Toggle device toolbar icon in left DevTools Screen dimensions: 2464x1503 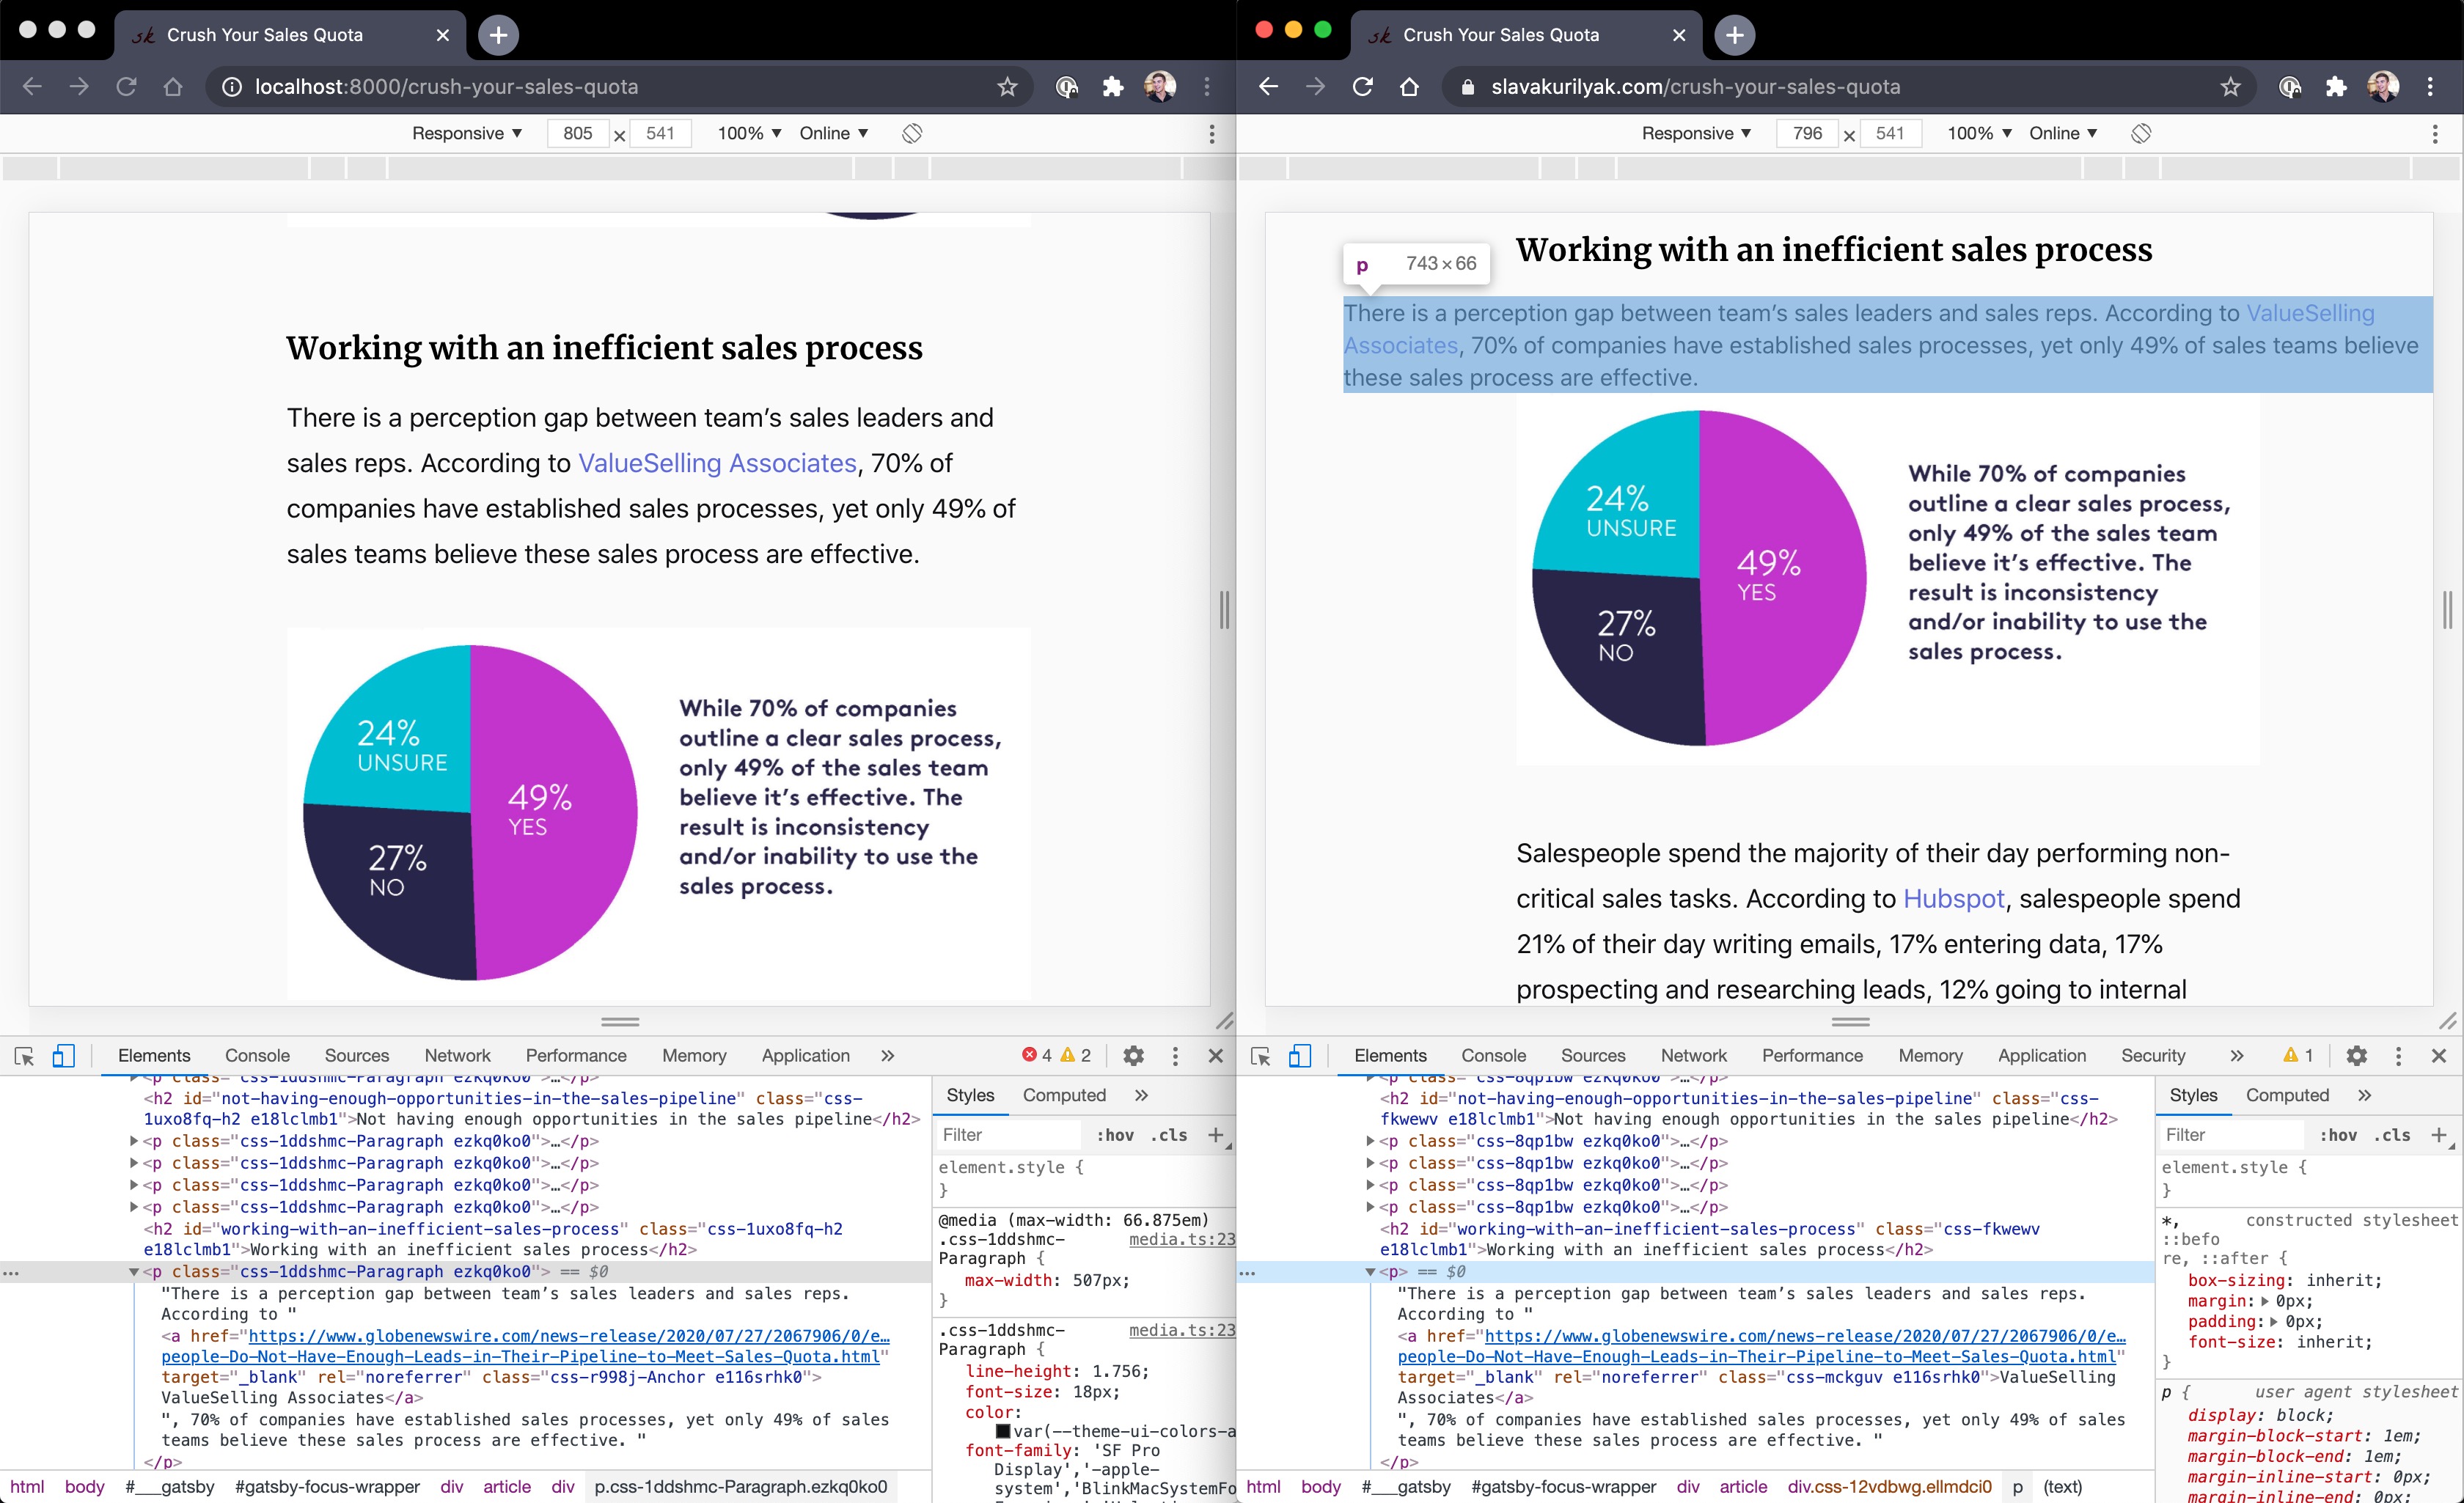pos(63,1055)
